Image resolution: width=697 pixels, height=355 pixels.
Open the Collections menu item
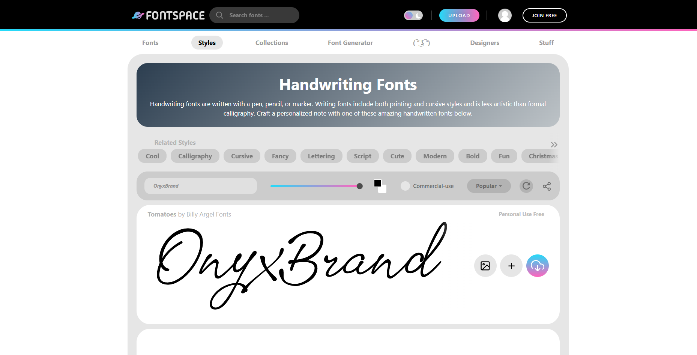point(271,42)
